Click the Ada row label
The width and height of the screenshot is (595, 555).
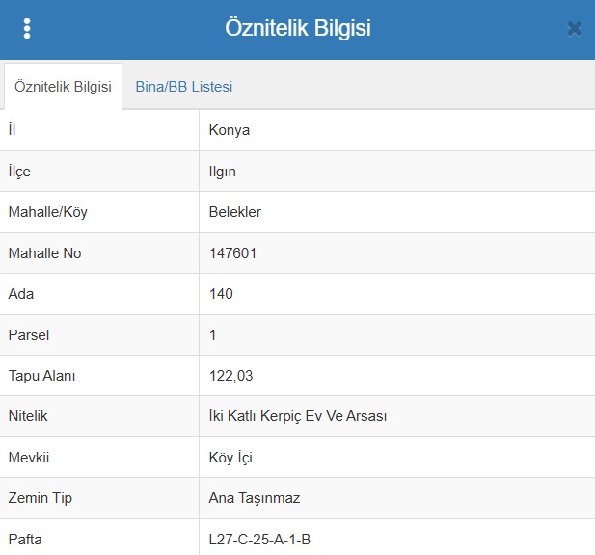[21, 294]
